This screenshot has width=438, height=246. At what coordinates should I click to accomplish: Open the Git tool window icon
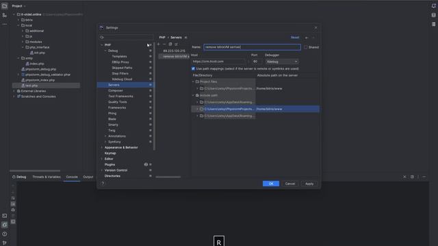(x=5, y=243)
